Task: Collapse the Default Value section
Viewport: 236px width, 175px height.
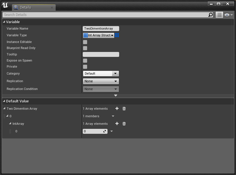Action: (x=4, y=101)
